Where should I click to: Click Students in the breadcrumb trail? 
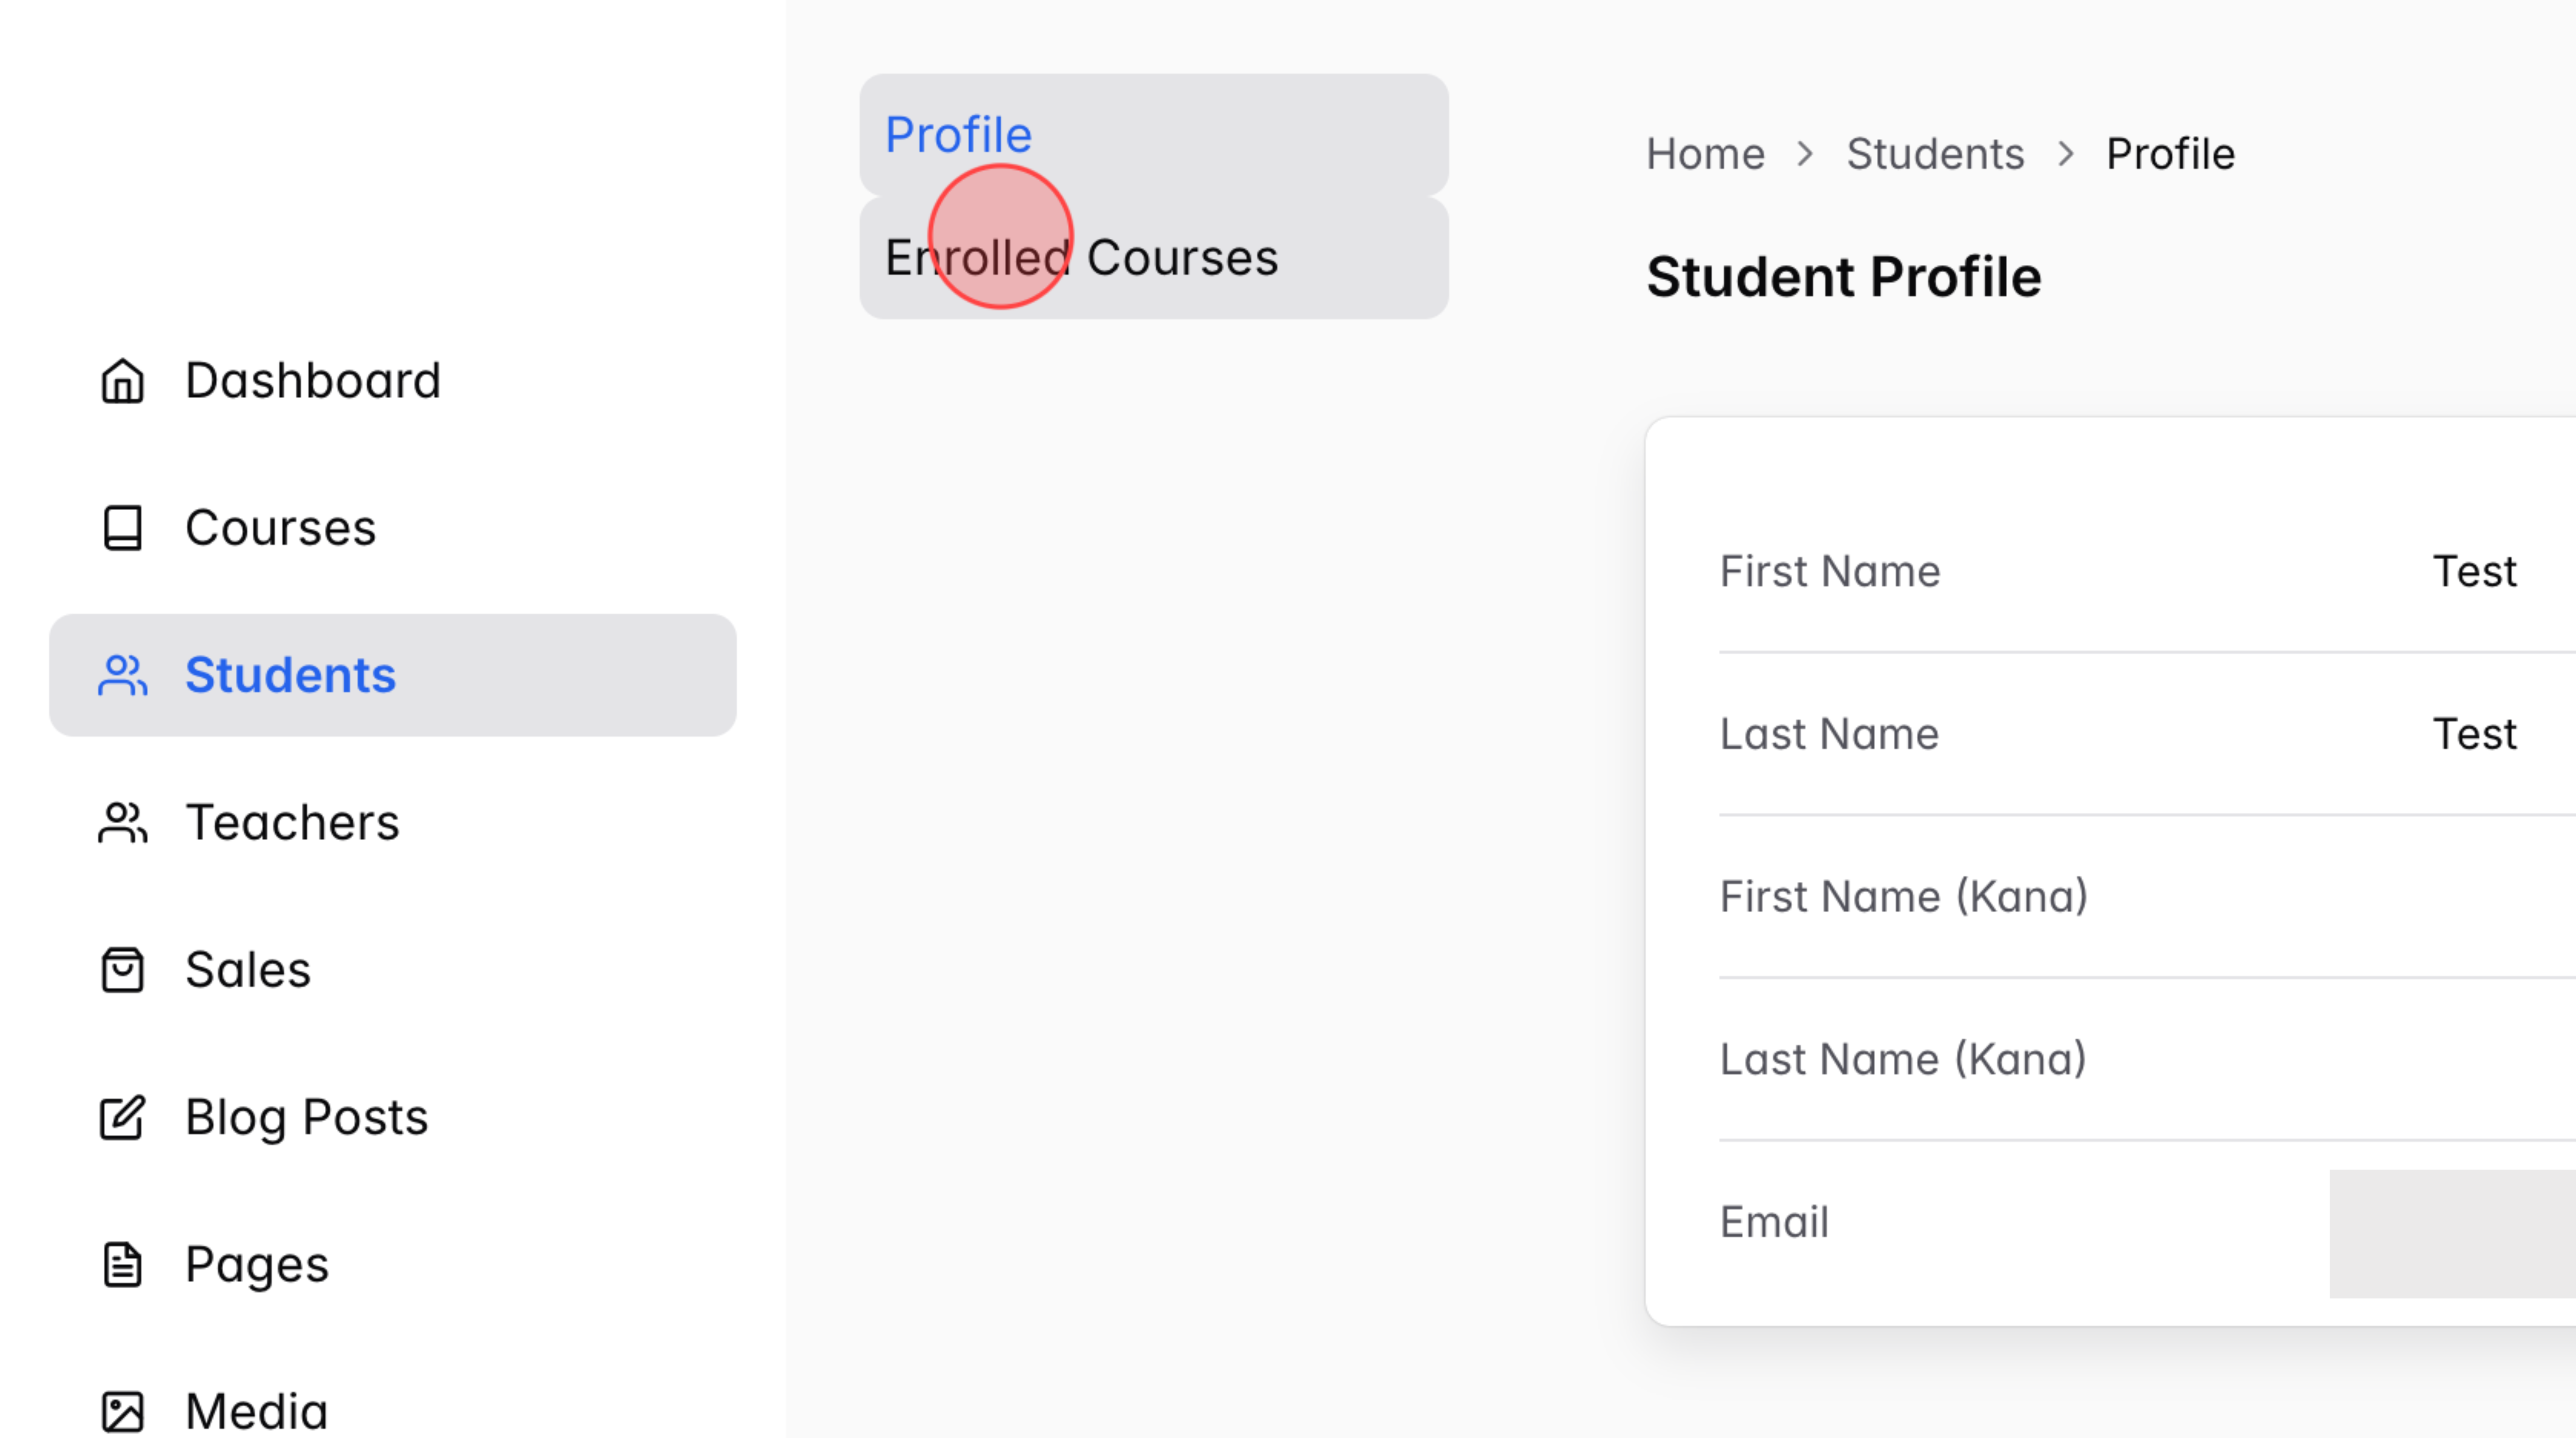tap(1935, 153)
